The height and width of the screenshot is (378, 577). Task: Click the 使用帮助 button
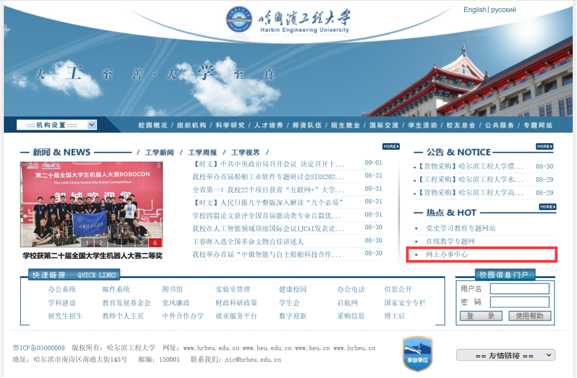(529, 316)
